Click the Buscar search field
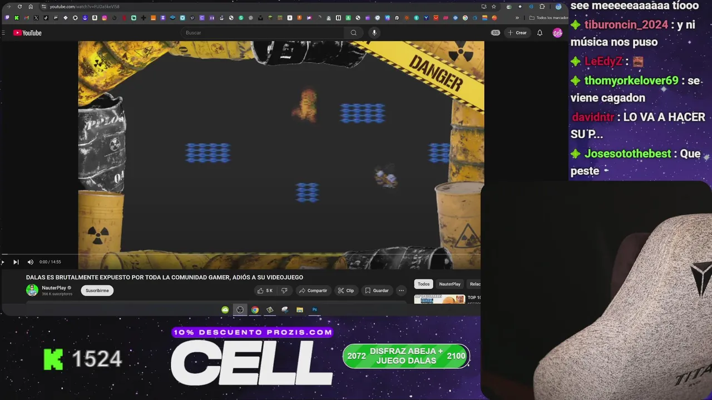The image size is (712, 400). [263, 33]
